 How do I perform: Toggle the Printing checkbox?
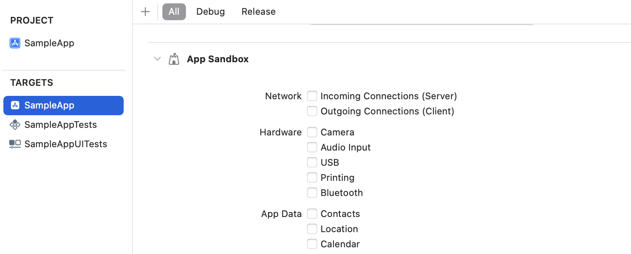pyautogui.click(x=312, y=177)
